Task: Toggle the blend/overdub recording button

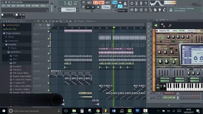Action: coord(101,3)
